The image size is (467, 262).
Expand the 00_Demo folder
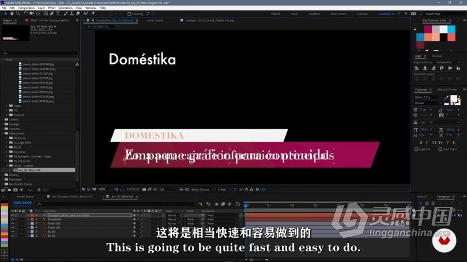[6, 138]
